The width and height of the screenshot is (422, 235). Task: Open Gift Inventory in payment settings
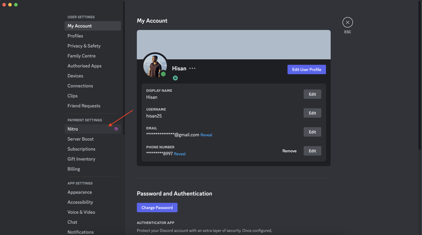click(81, 159)
